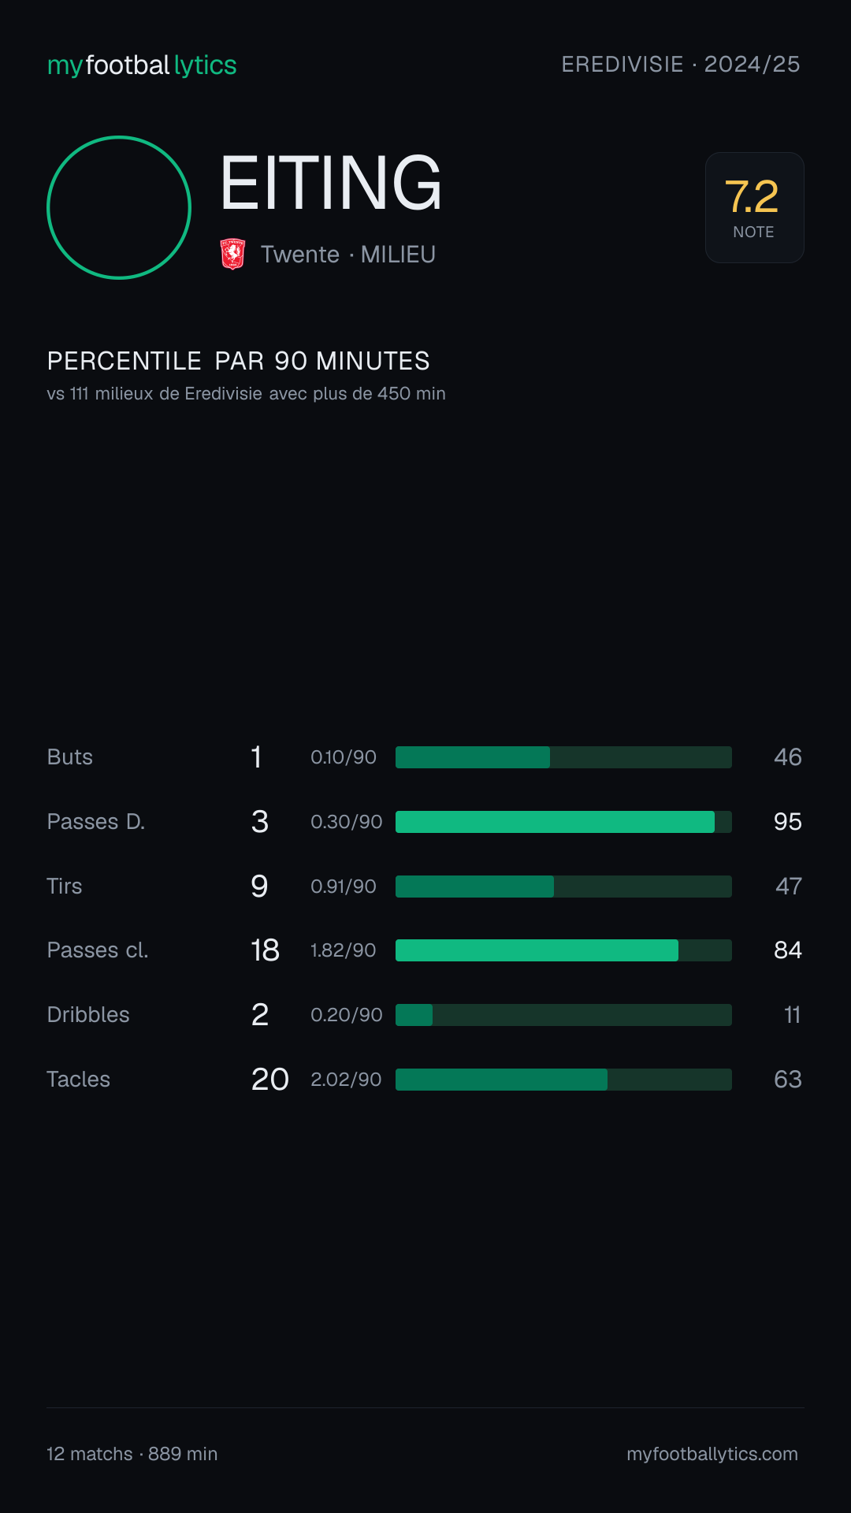Open the myfootballytics.com footer link
This screenshot has height=1513, width=851.
[712, 1454]
